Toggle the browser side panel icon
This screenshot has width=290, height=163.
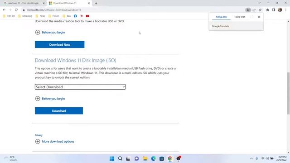pyautogui.click(x=274, y=10)
